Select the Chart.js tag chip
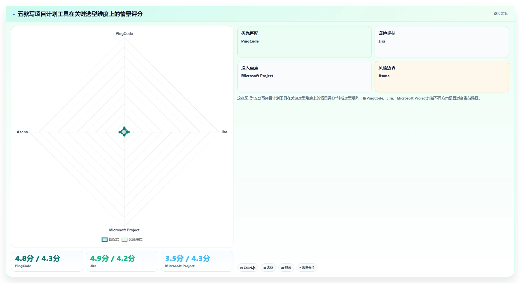 pos(248,268)
